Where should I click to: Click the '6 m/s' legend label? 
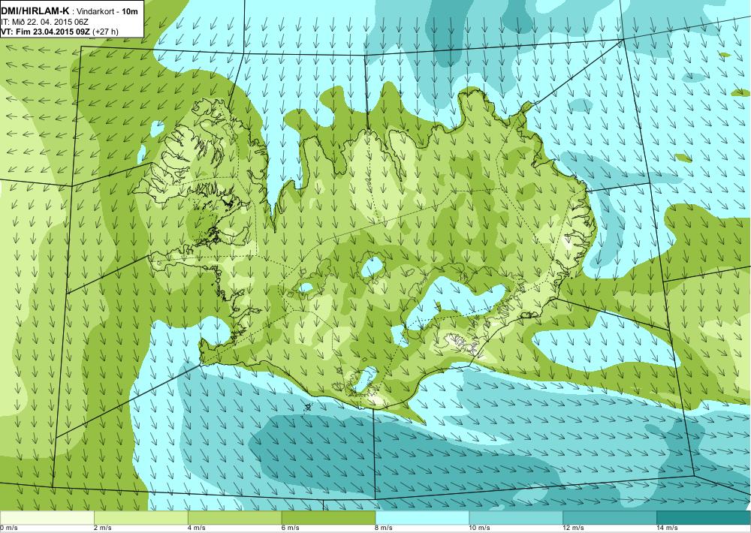(x=291, y=528)
